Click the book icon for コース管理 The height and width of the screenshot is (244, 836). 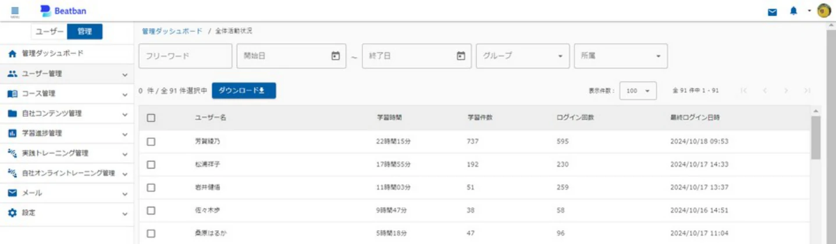[x=12, y=94]
